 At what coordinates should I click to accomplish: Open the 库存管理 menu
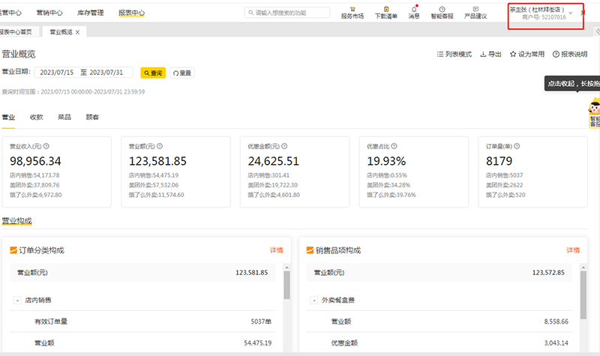pyautogui.click(x=90, y=13)
